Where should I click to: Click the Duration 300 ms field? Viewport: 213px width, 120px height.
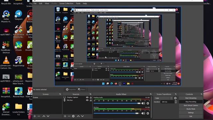pyautogui.click(x=167, y=102)
